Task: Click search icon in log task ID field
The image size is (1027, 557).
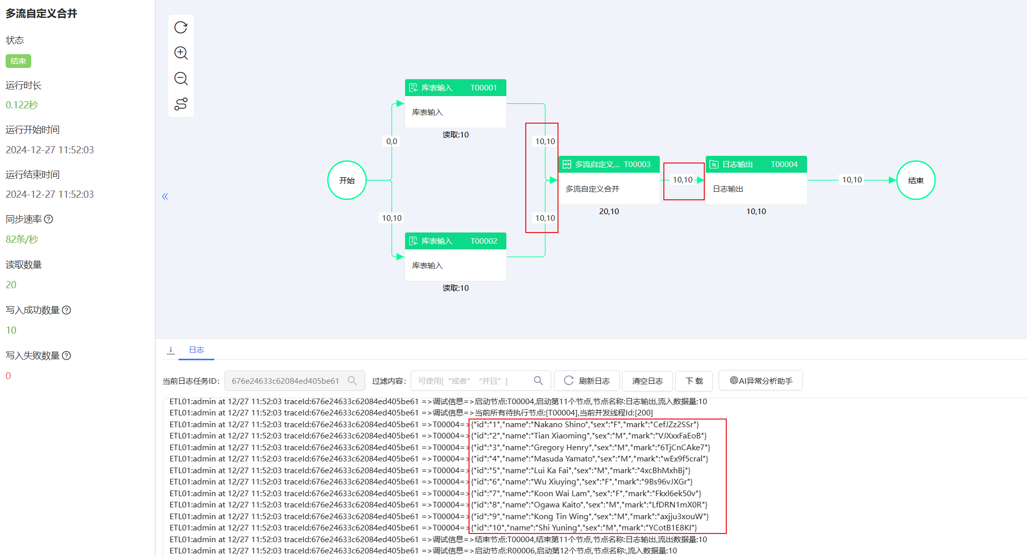Action: tap(352, 381)
